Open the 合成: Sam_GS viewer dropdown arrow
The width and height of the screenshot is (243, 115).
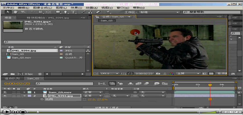point(129,17)
